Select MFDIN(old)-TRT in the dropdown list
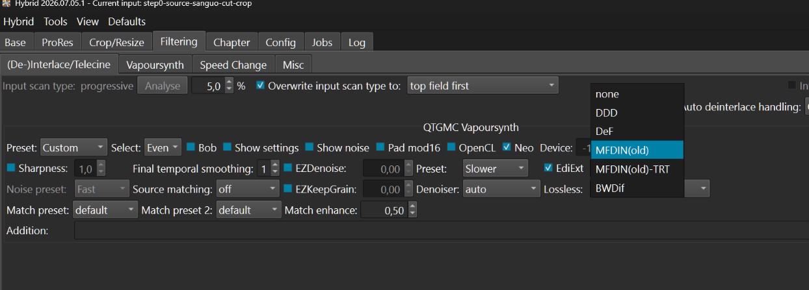809x290 pixels. [x=637, y=169]
